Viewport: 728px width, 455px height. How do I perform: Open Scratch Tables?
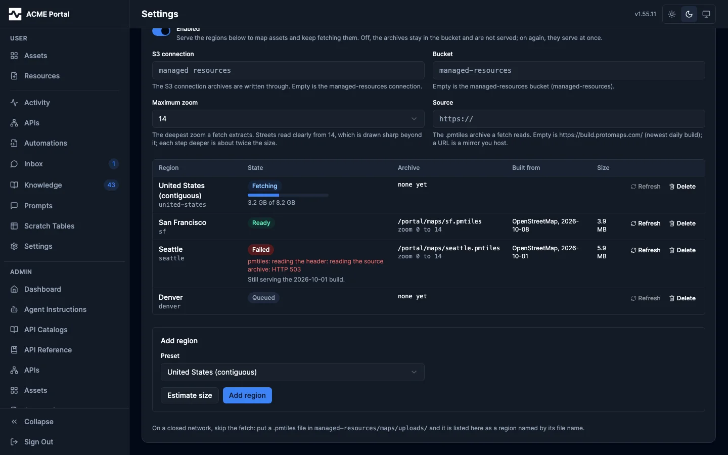tap(64, 226)
